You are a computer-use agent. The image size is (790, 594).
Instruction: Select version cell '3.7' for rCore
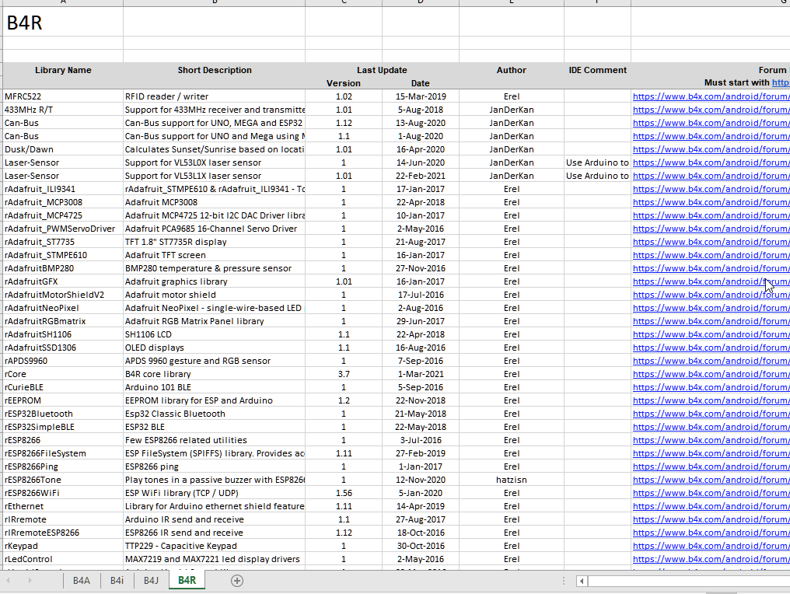(344, 374)
